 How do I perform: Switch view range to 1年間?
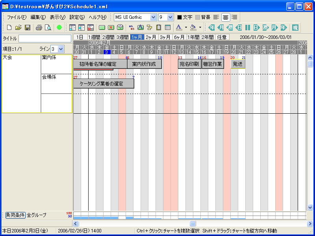point(194,37)
